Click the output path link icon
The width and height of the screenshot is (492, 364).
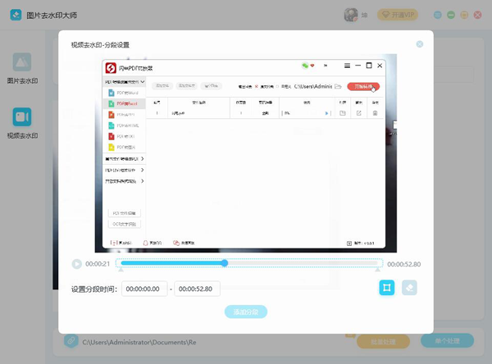[x=72, y=341]
